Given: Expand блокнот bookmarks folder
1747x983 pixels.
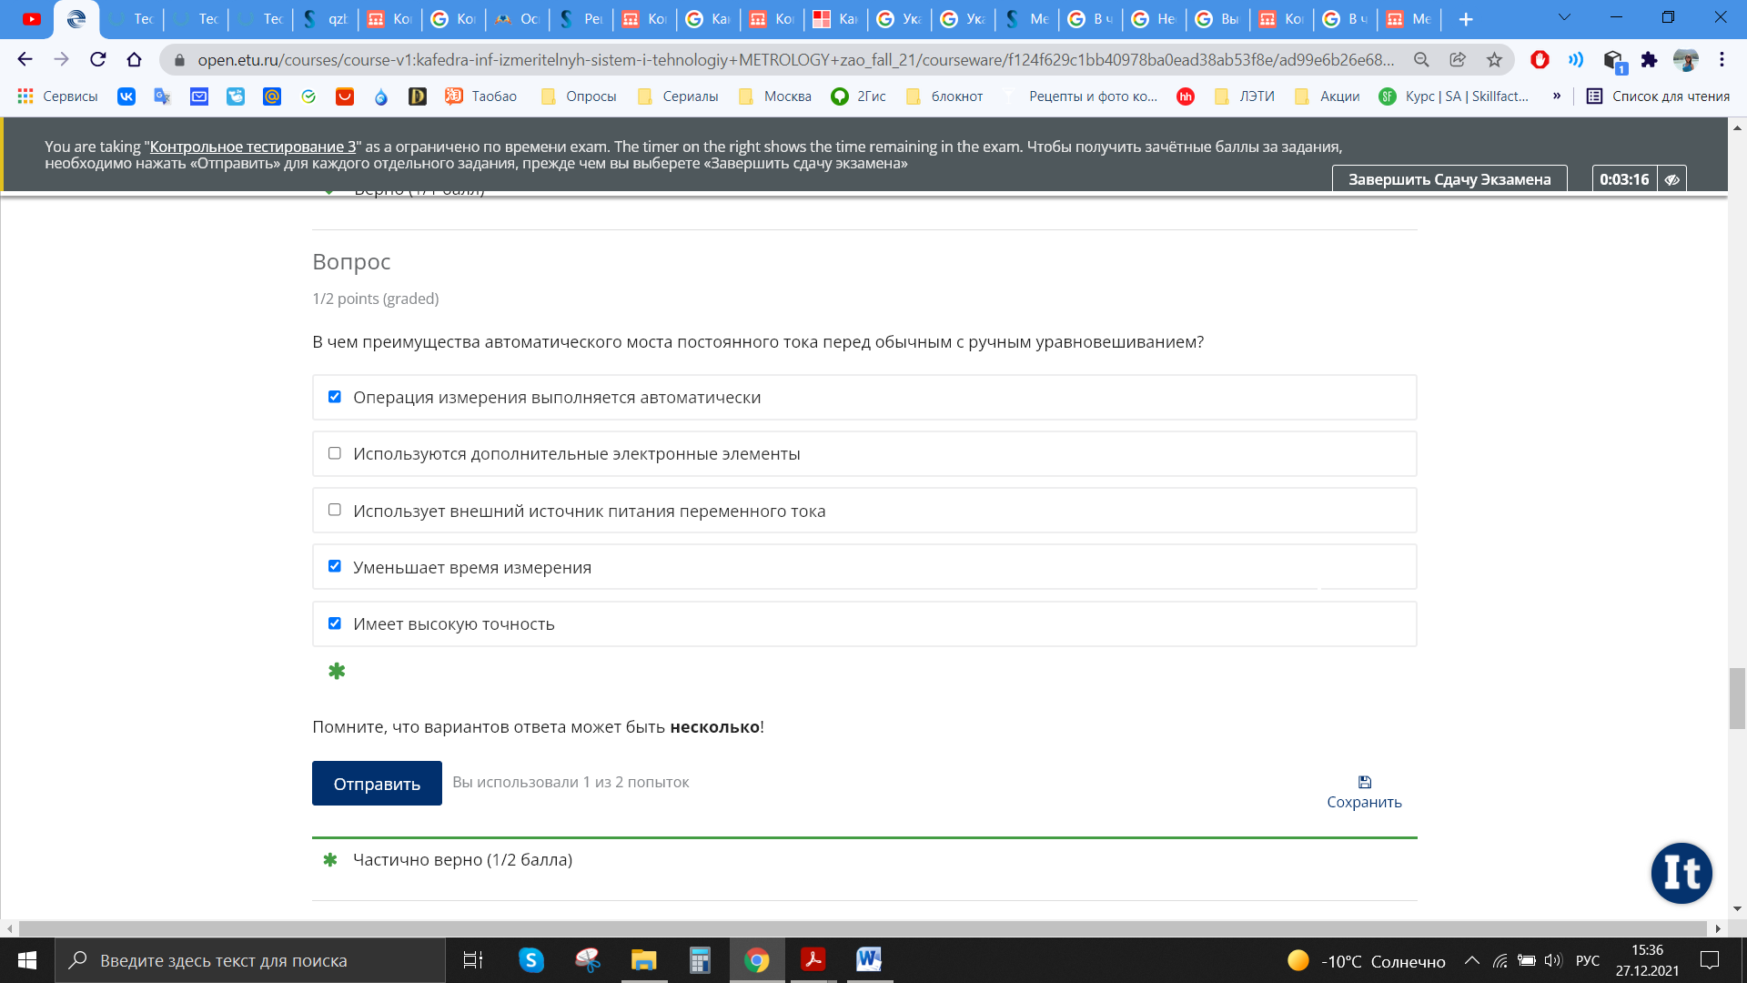Looking at the screenshot, I should (x=944, y=96).
